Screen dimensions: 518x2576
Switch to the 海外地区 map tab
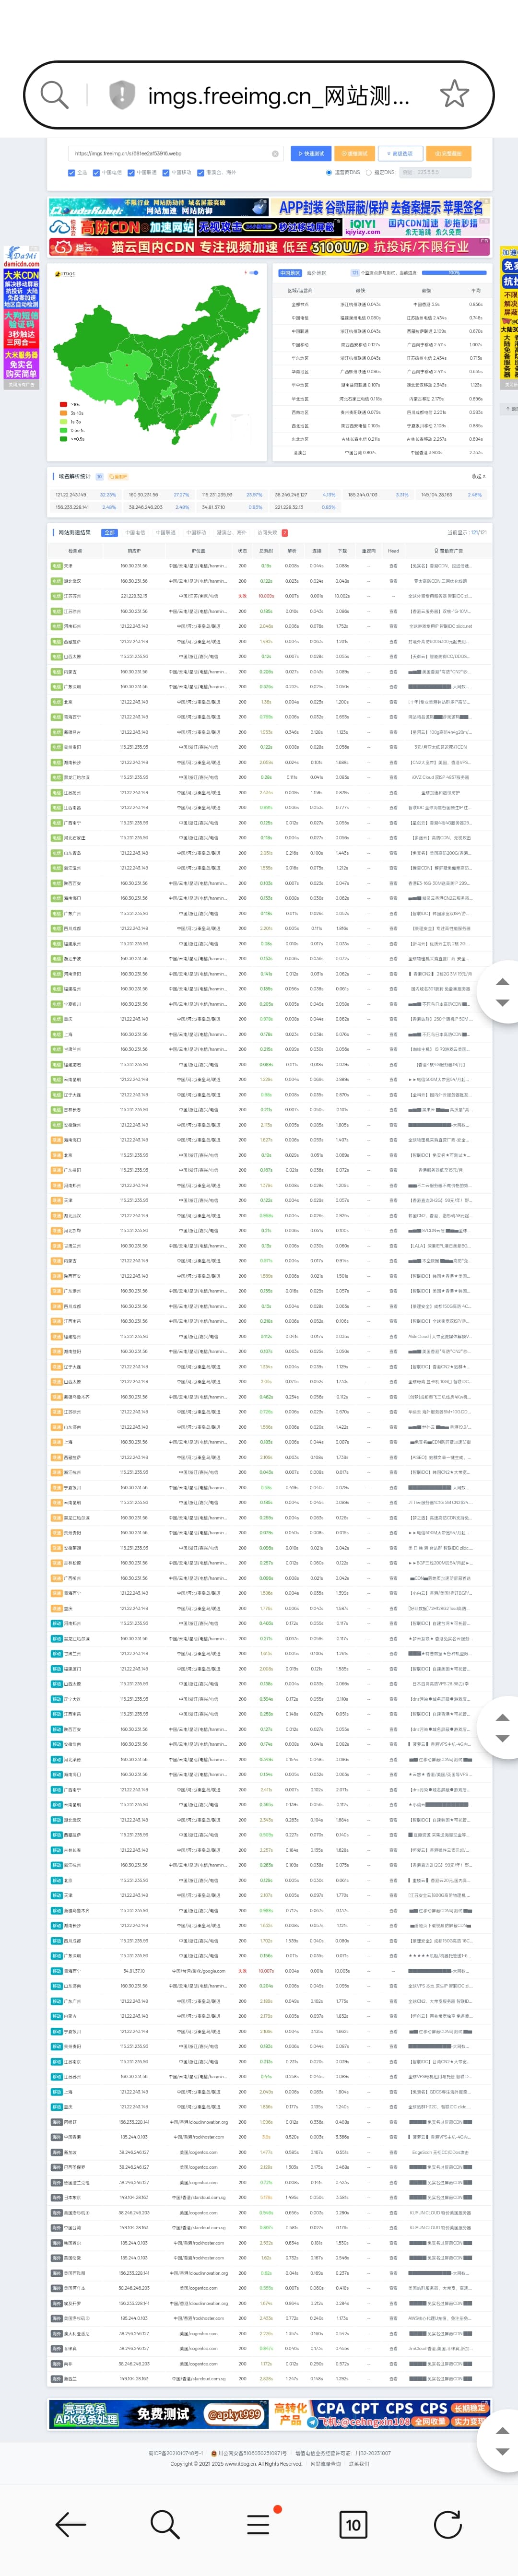(316, 273)
